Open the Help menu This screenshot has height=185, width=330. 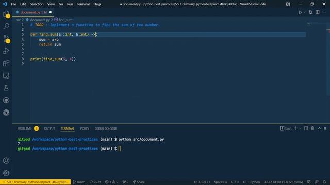tap(97, 4)
